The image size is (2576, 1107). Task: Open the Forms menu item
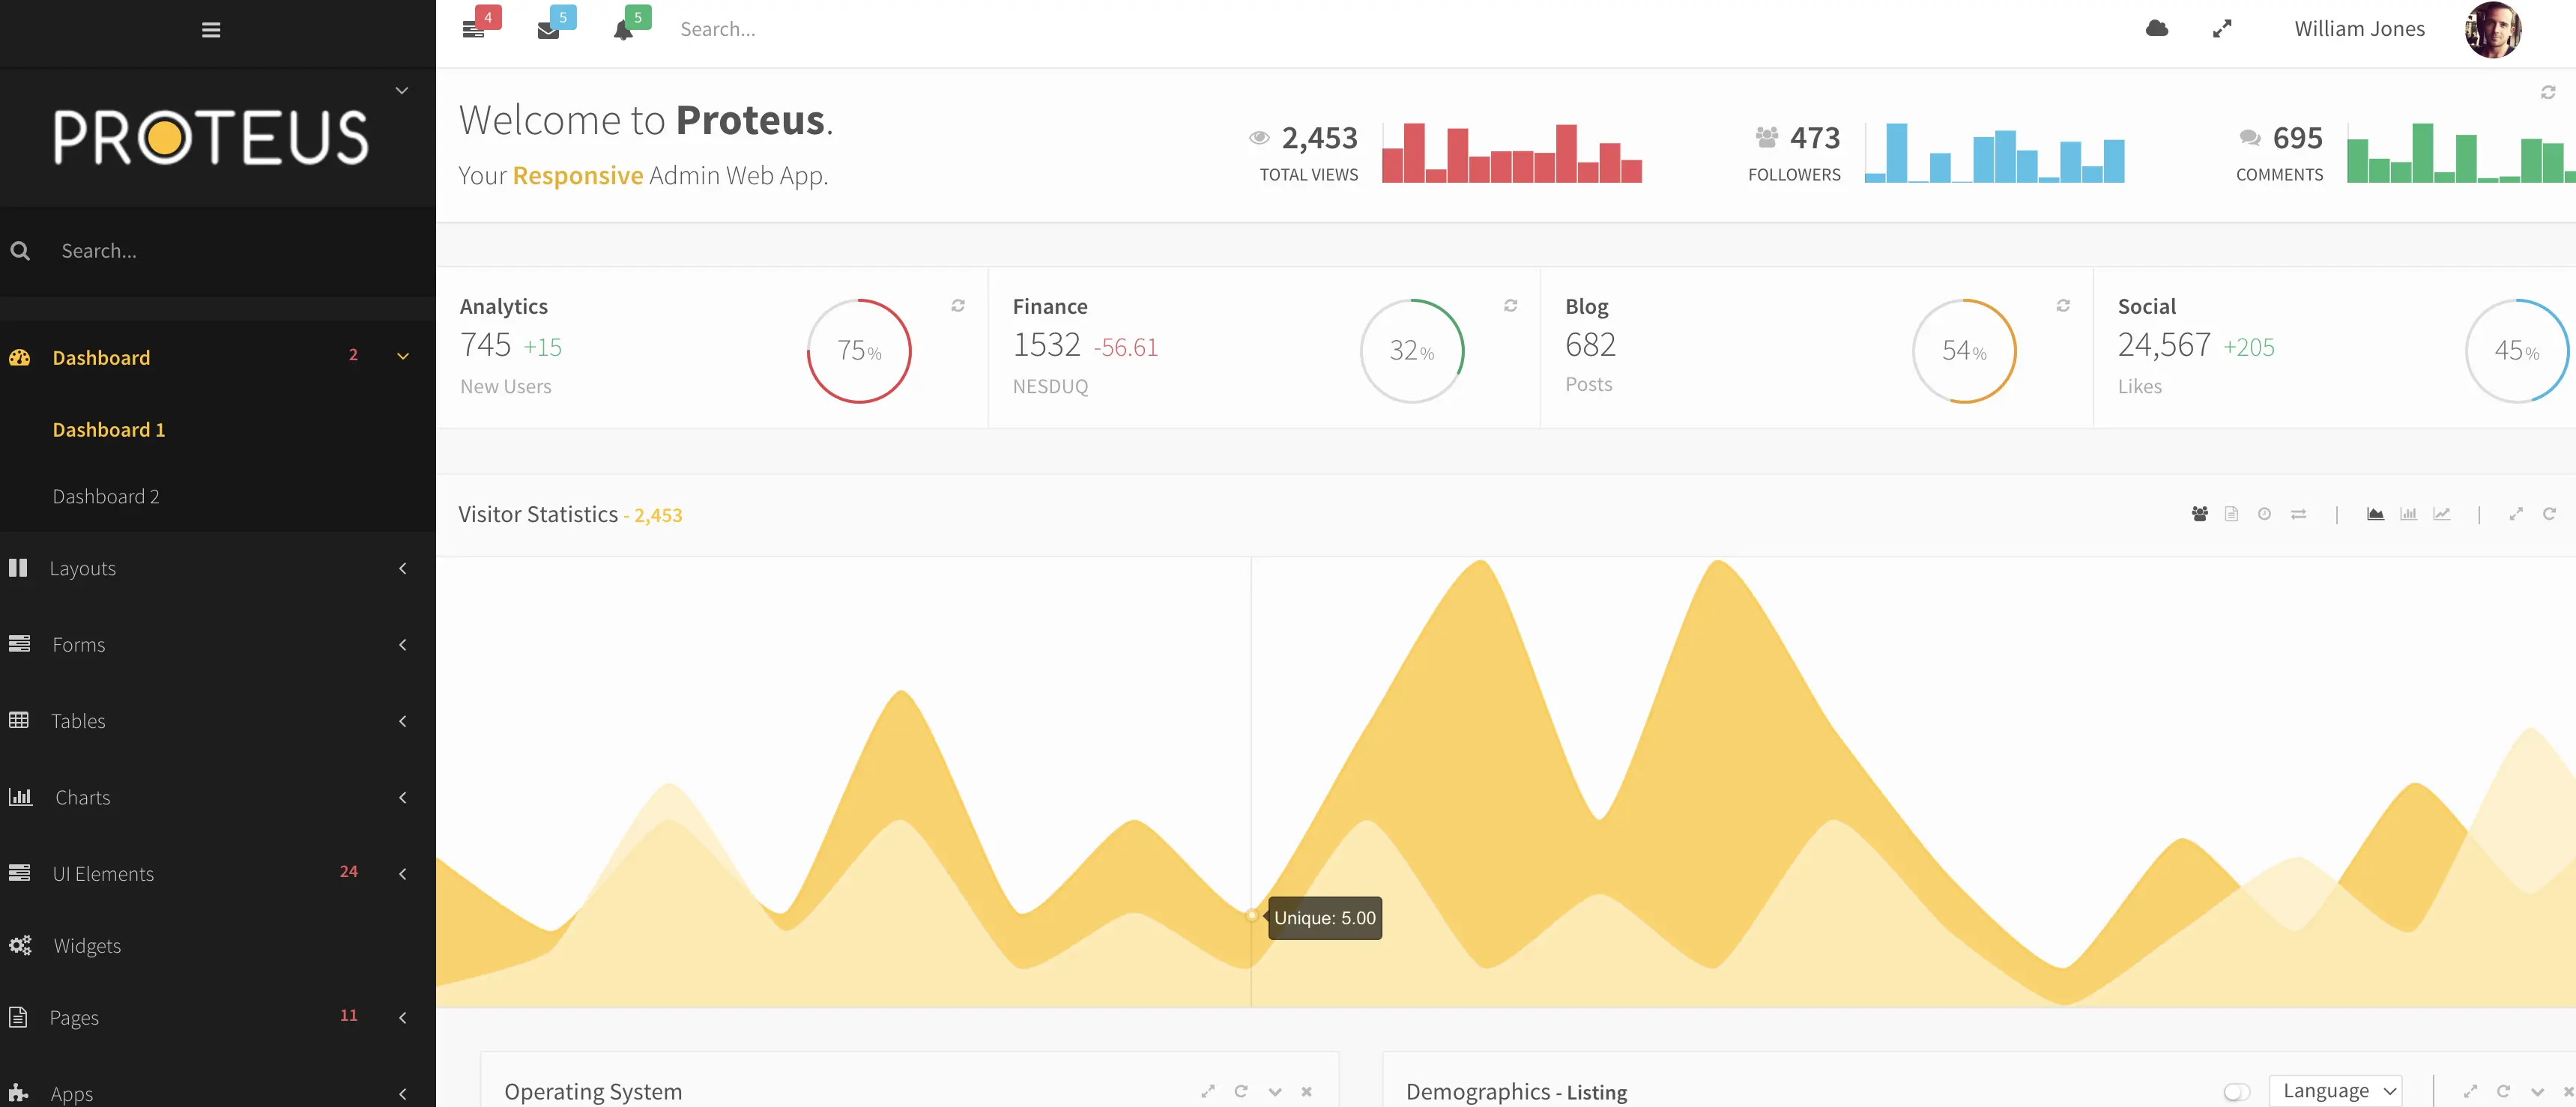(78, 645)
